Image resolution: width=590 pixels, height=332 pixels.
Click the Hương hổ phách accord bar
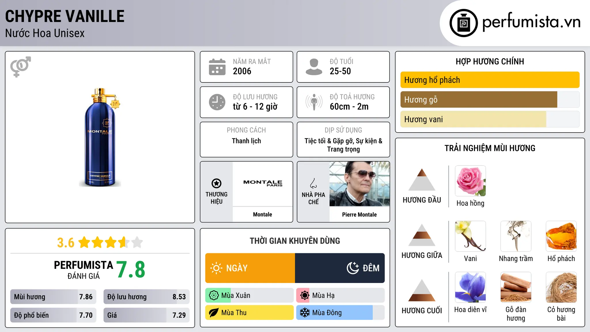[490, 80]
